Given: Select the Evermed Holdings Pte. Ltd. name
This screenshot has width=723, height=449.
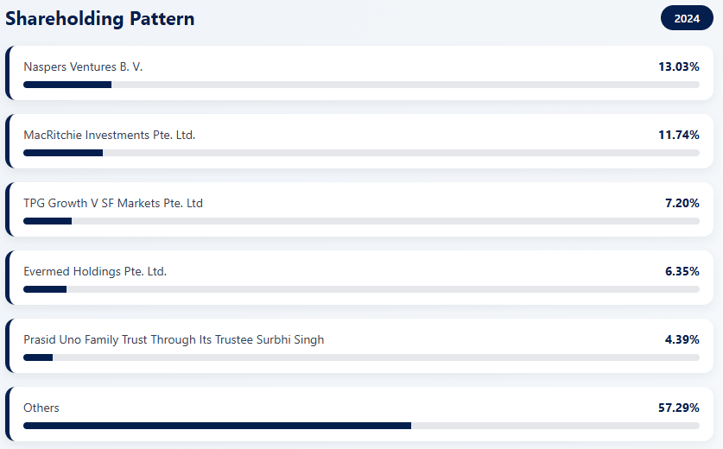Looking at the screenshot, I should (x=95, y=271).
